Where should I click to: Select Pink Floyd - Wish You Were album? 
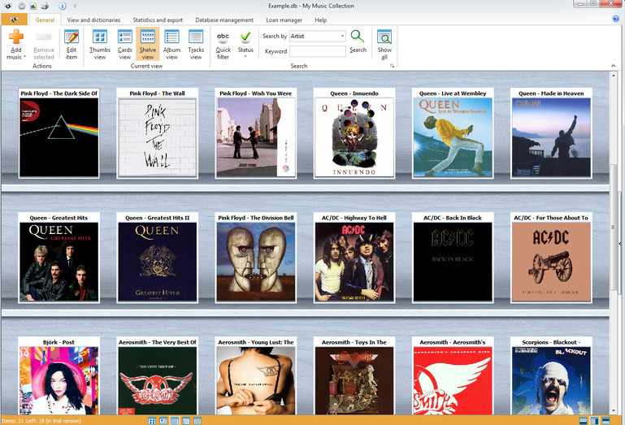tap(255, 132)
